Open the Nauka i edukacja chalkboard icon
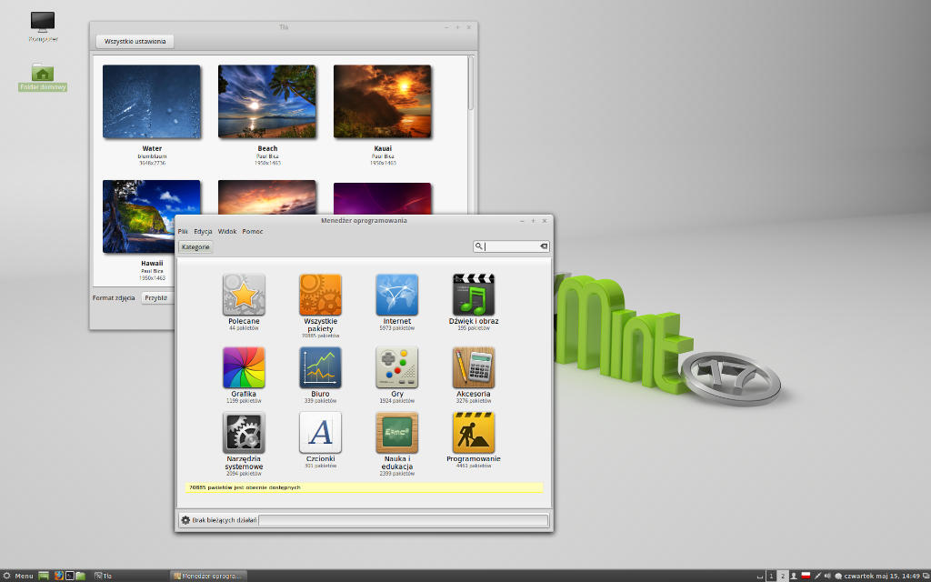The image size is (931, 582). pos(396,432)
